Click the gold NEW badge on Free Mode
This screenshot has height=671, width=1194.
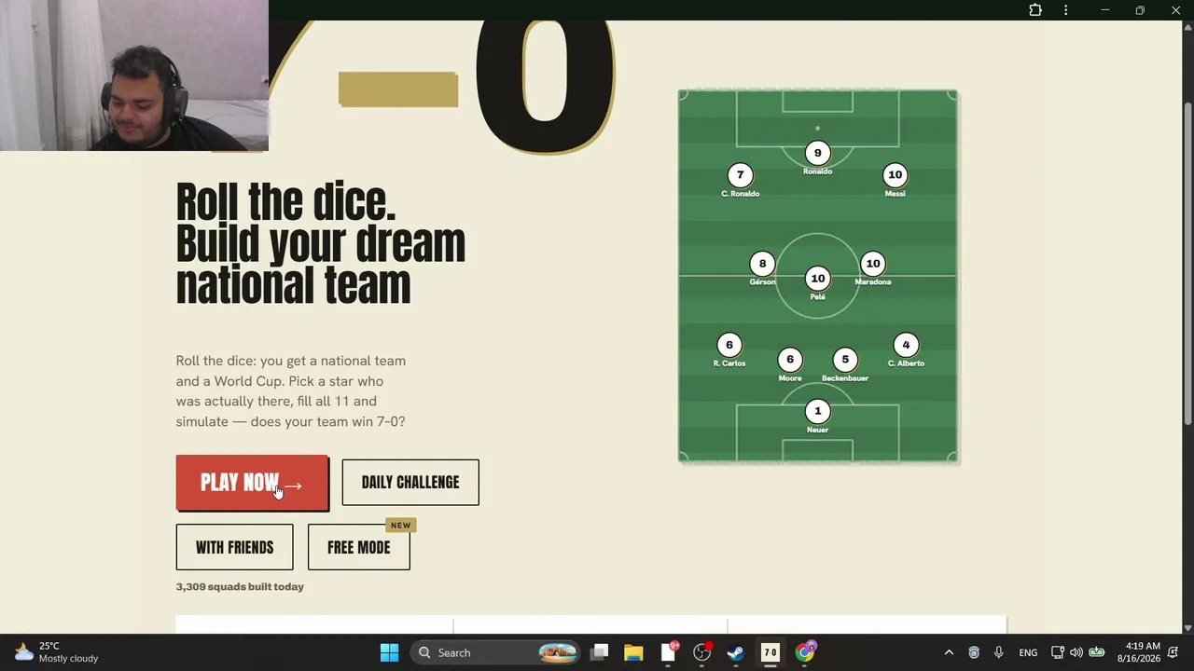(400, 525)
